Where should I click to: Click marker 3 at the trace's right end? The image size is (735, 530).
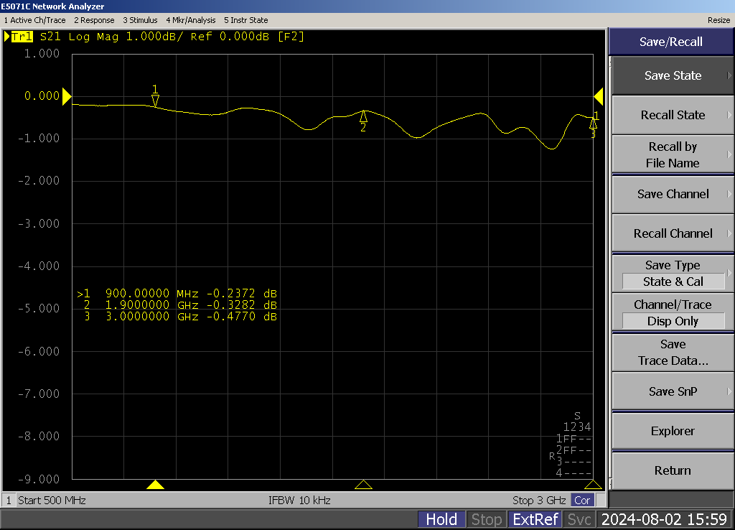tap(593, 124)
